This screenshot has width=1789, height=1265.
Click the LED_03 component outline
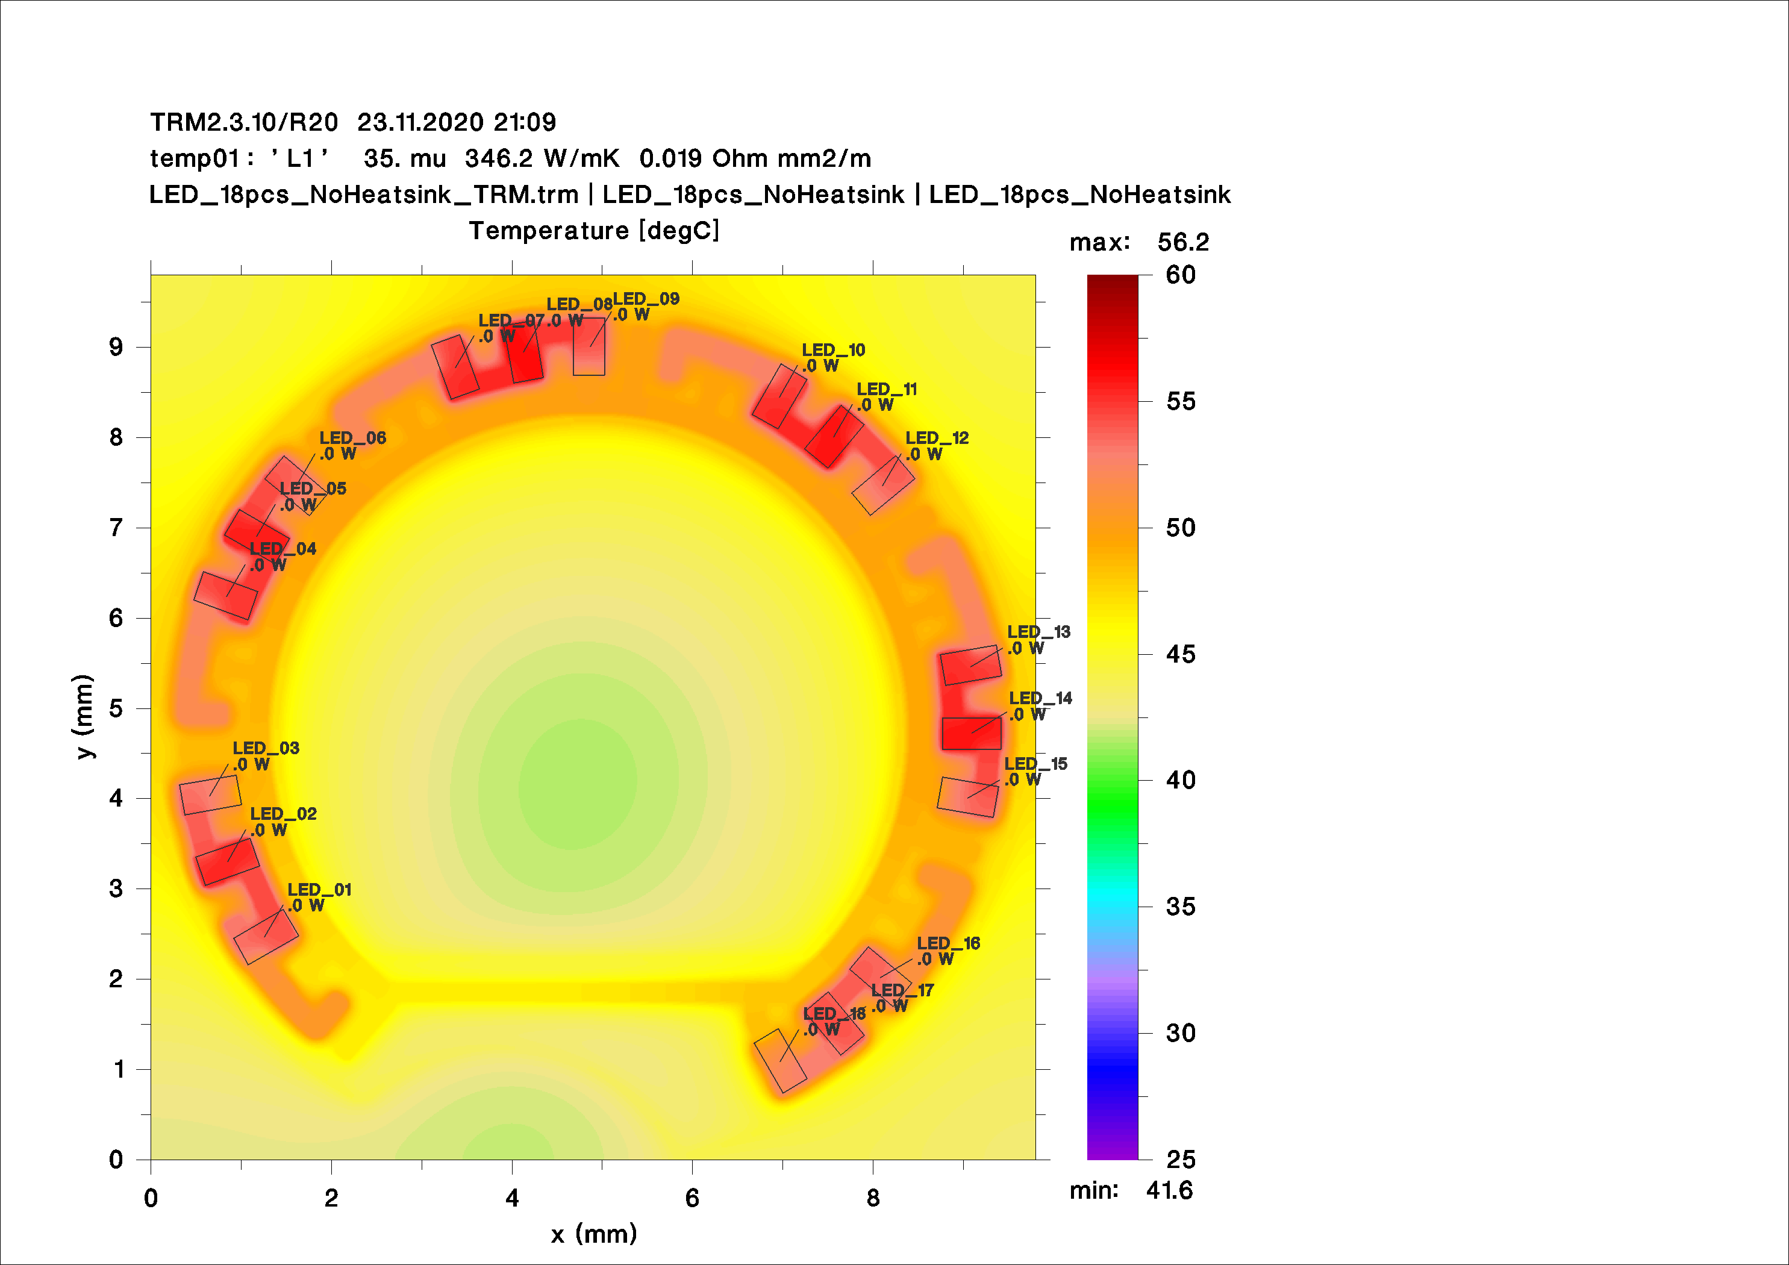[x=210, y=795]
